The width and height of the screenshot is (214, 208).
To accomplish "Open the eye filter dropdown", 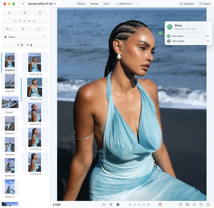I will [x=9, y=29].
